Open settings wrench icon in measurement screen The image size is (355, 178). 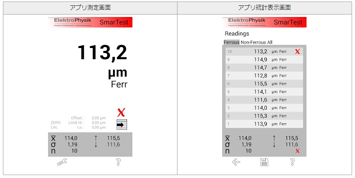pos(62,162)
